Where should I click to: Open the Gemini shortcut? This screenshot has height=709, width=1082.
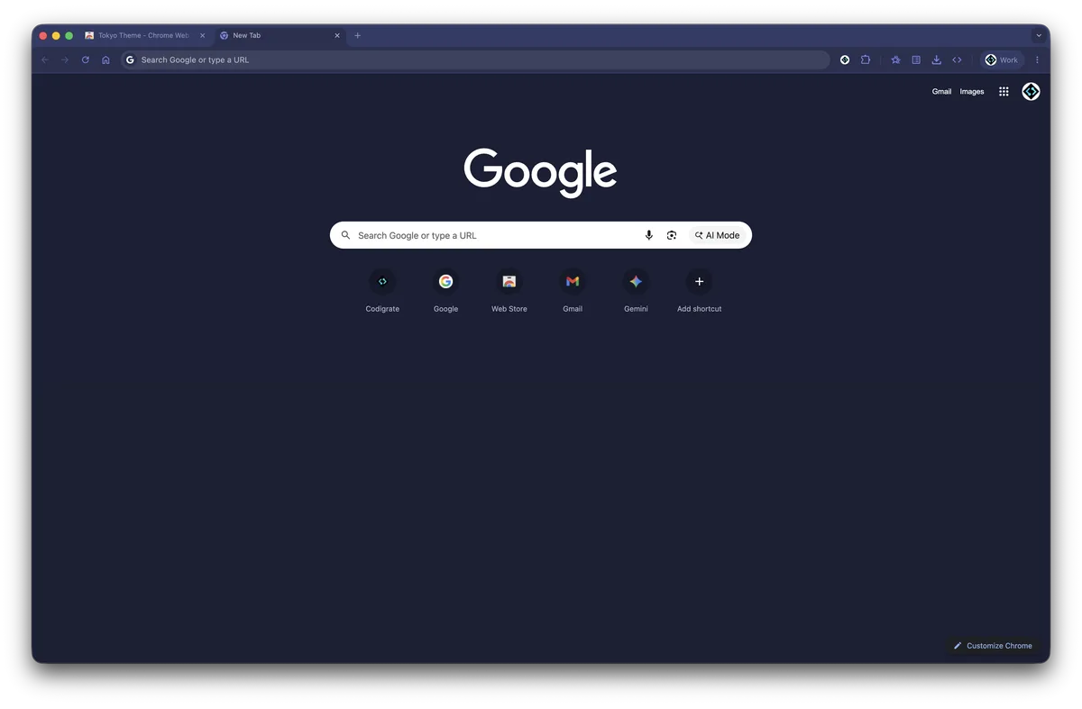[x=636, y=291]
